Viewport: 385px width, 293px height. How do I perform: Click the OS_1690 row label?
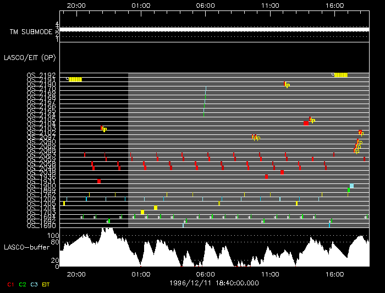pyautogui.click(x=41, y=225)
